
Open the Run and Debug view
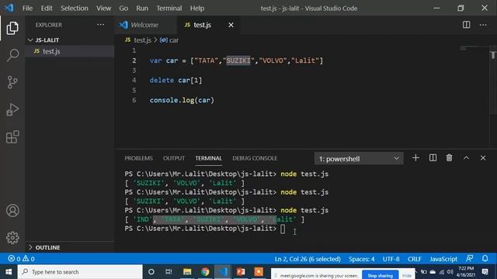pos(12,109)
